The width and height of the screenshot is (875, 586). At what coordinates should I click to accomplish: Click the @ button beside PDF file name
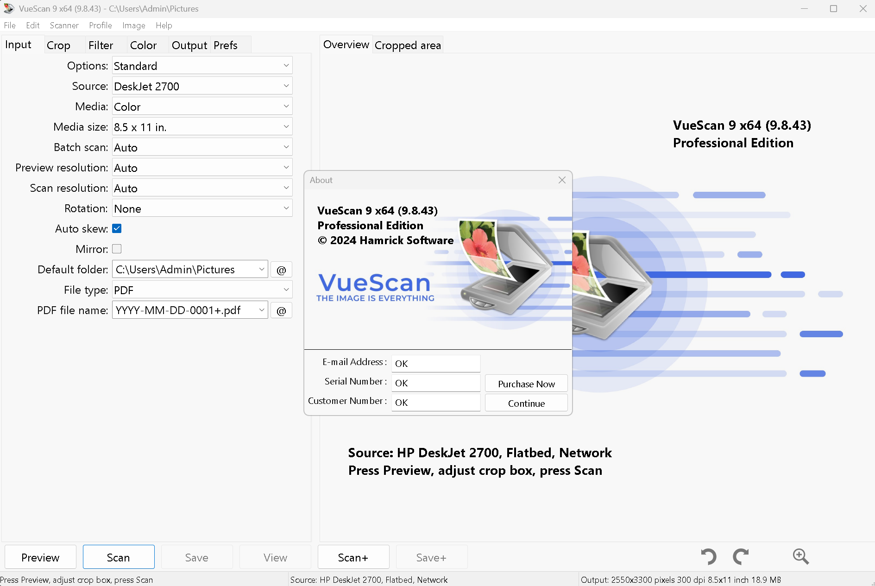pyautogui.click(x=281, y=310)
